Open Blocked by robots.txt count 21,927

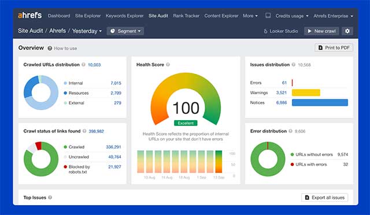(x=114, y=166)
